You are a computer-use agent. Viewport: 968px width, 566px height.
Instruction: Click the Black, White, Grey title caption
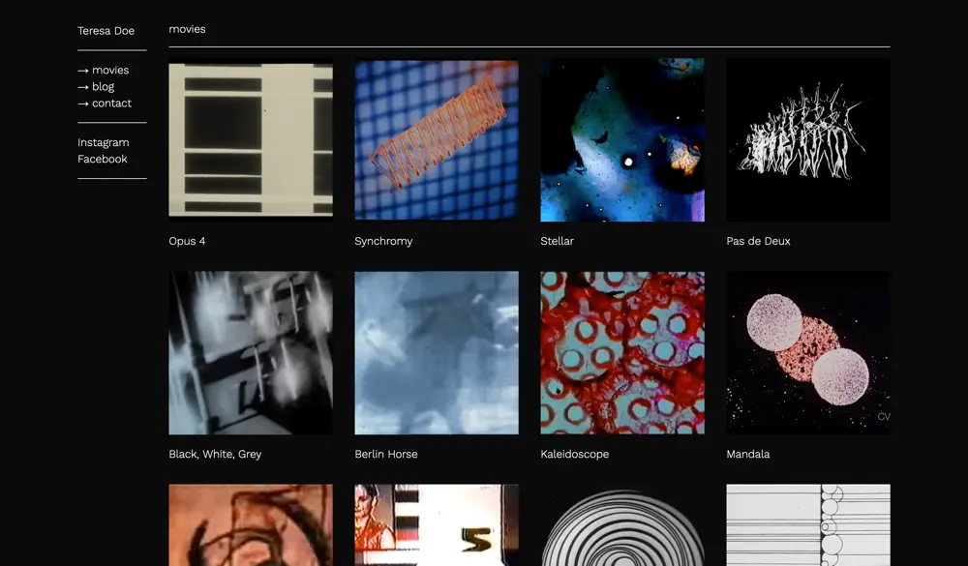pyautogui.click(x=215, y=455)
